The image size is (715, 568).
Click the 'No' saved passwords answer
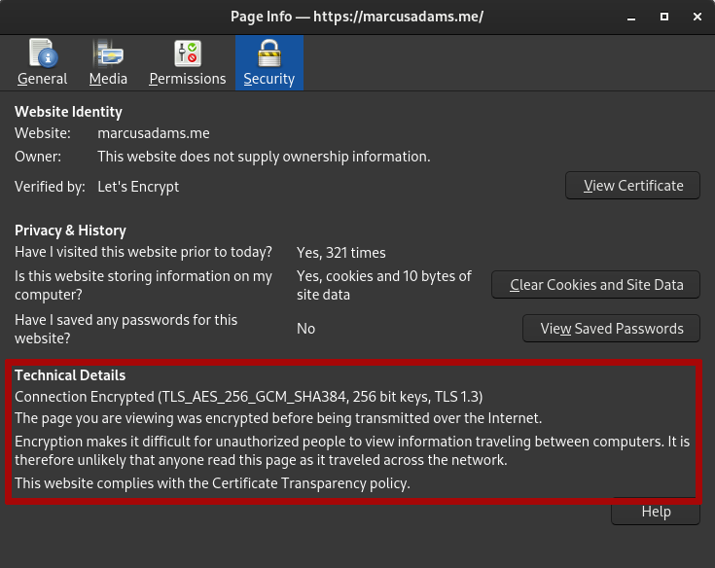tap(306, 329)
